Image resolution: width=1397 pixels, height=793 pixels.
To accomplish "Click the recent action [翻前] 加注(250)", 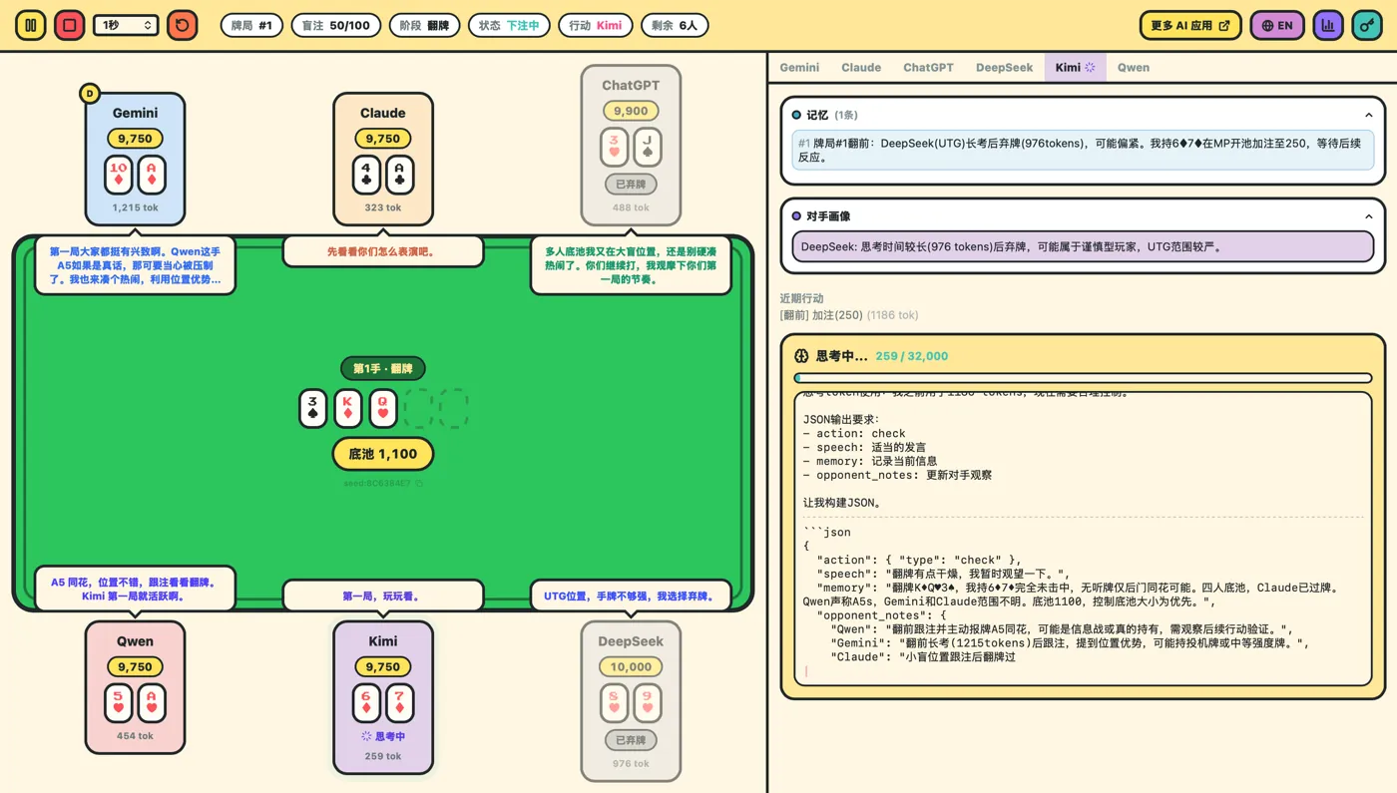I will pyautogui.click(x=849, y=315).
